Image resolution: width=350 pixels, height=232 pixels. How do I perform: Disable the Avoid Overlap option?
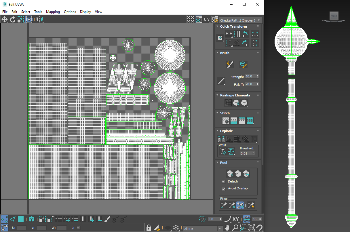(x=224, y=188)
